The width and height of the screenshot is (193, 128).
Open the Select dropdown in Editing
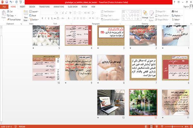tap(176, 20)
